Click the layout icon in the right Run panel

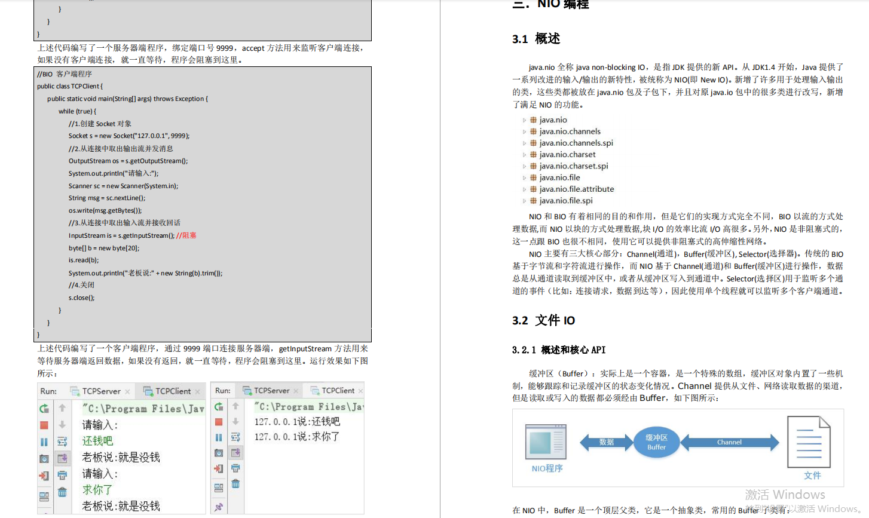click(x=219, y=488)
